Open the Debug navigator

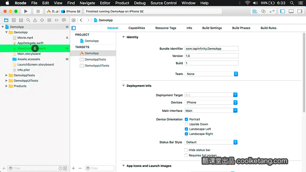tap(49, 20)
